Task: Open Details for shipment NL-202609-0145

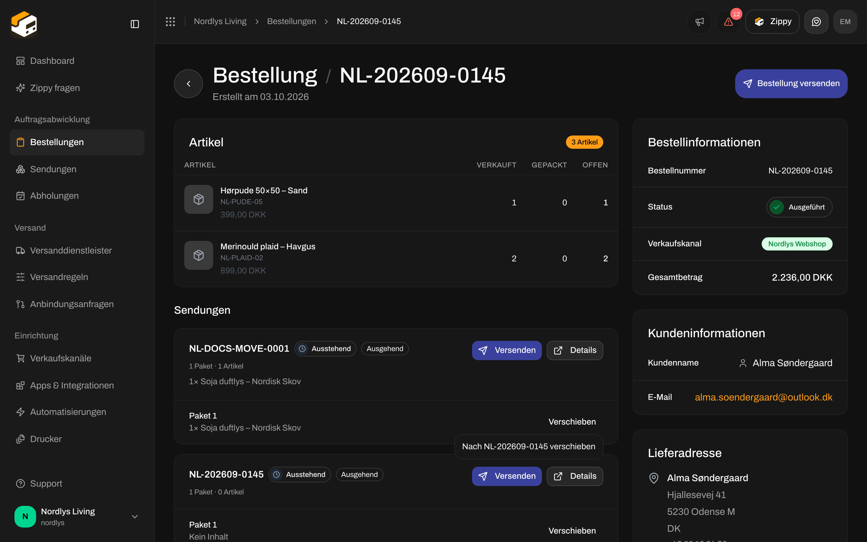Action: (575, 476)
